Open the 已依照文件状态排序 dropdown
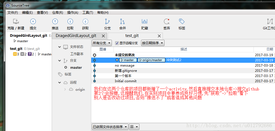 pos(110,127)
